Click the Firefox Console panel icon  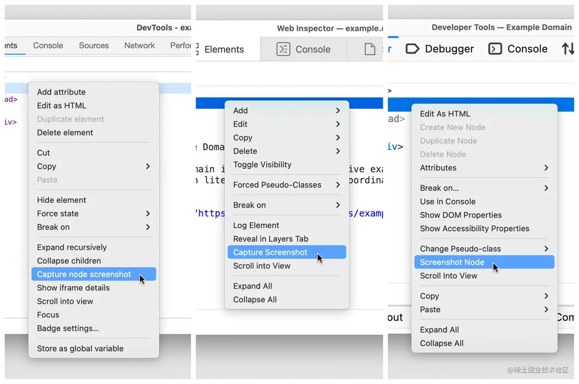(495, 49)
